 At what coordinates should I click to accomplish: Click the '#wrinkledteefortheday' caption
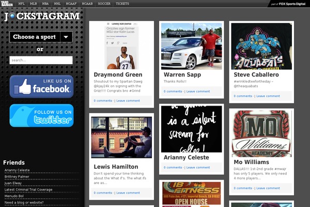tap(253, 84)
